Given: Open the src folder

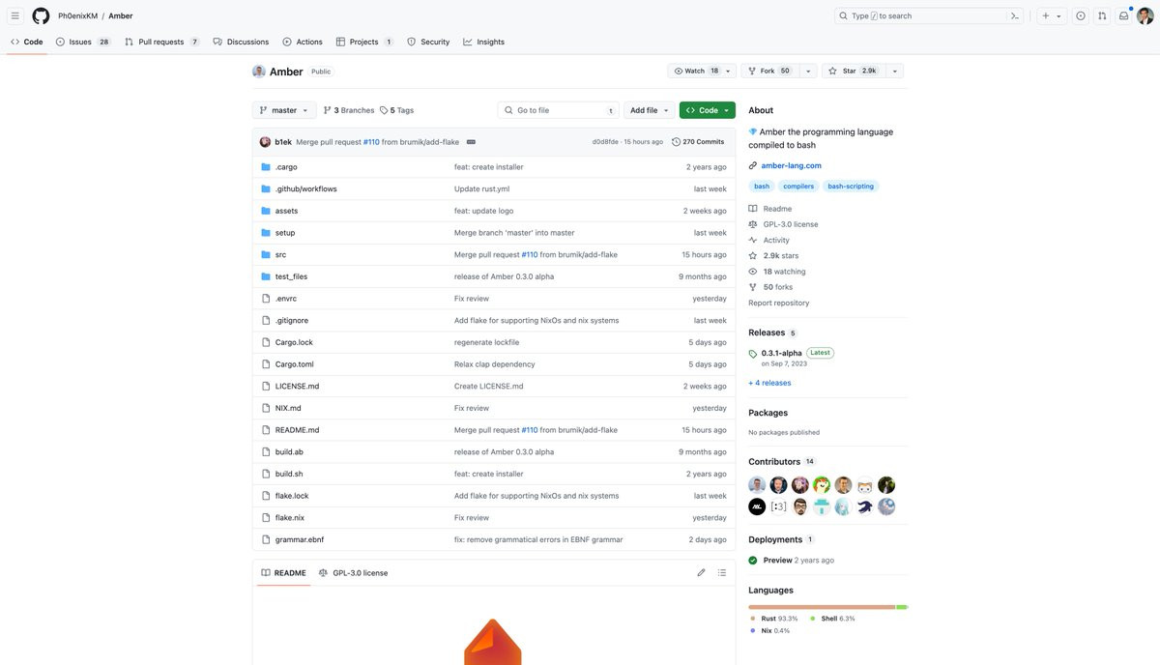Looking at the screenshot, I should point(280,254).
